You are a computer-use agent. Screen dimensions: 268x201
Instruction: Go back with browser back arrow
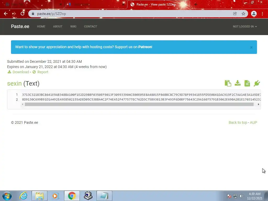point(6,14)
